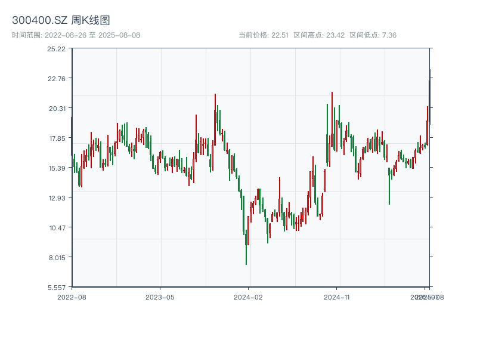
Task: Click the 当前价格 22.51 label
Action: coord(264,35)
